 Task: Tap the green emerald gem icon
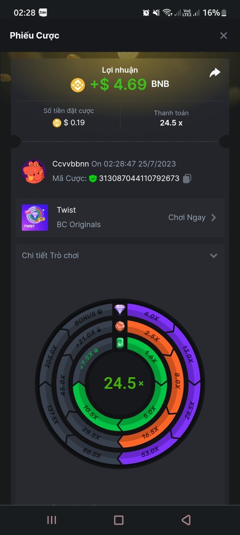(120, 343)
